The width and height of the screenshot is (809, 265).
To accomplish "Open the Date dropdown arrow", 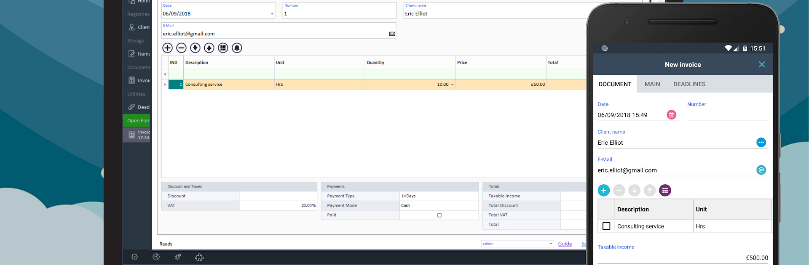I will (272, 14).
